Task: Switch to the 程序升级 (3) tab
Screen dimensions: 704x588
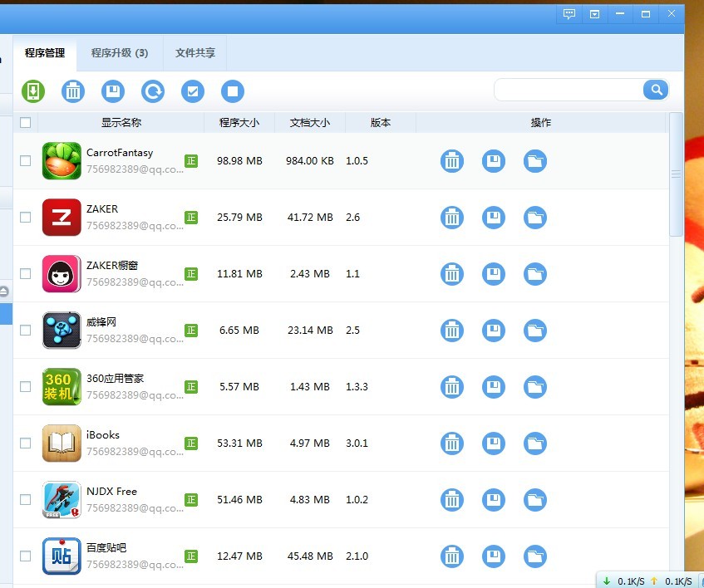Action: pos(120,53)
